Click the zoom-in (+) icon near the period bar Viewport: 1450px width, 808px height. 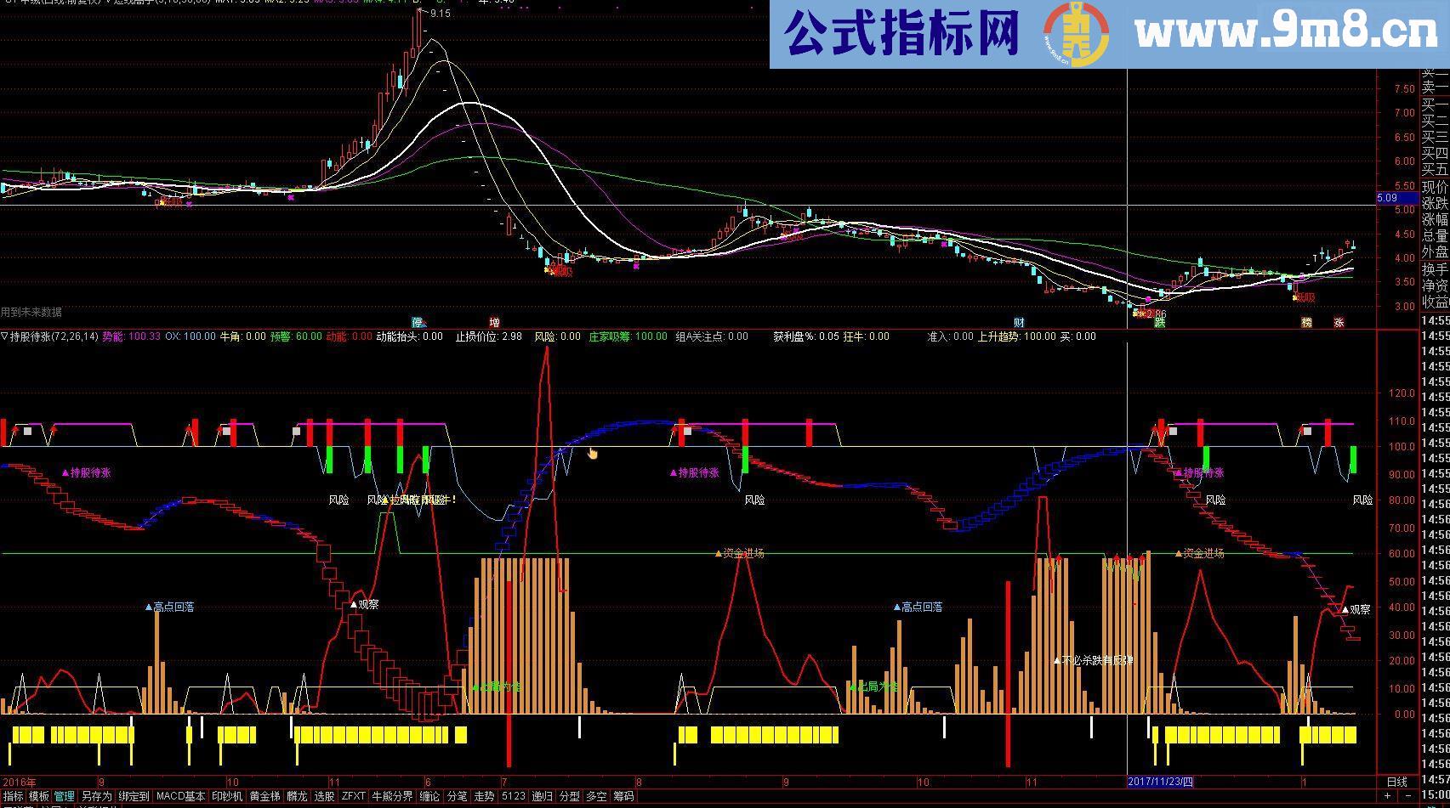tap(1387, 795)
